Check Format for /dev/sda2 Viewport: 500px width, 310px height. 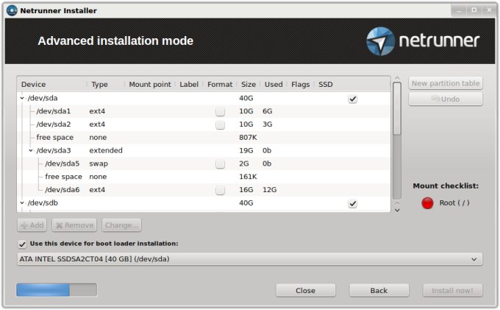[x=220, y=124]
